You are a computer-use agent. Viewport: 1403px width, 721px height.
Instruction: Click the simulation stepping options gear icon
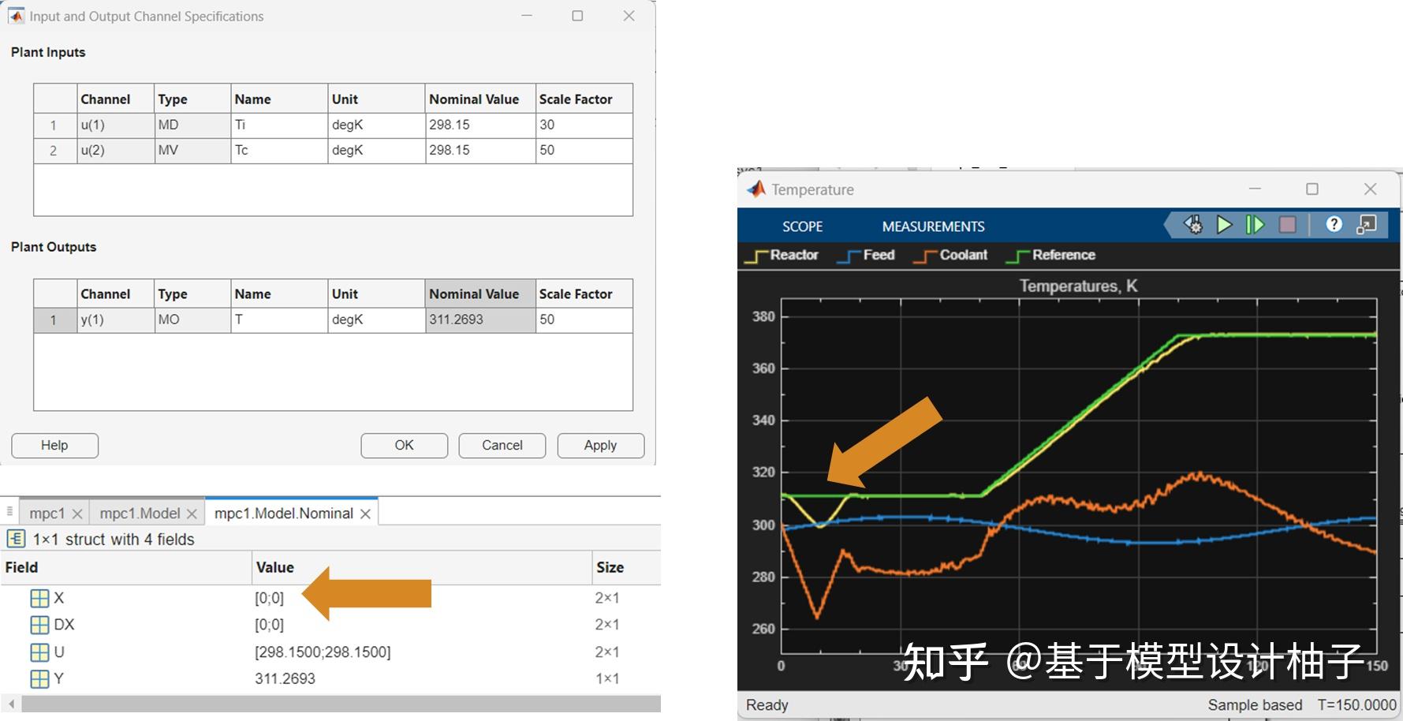pos(1194,225)
